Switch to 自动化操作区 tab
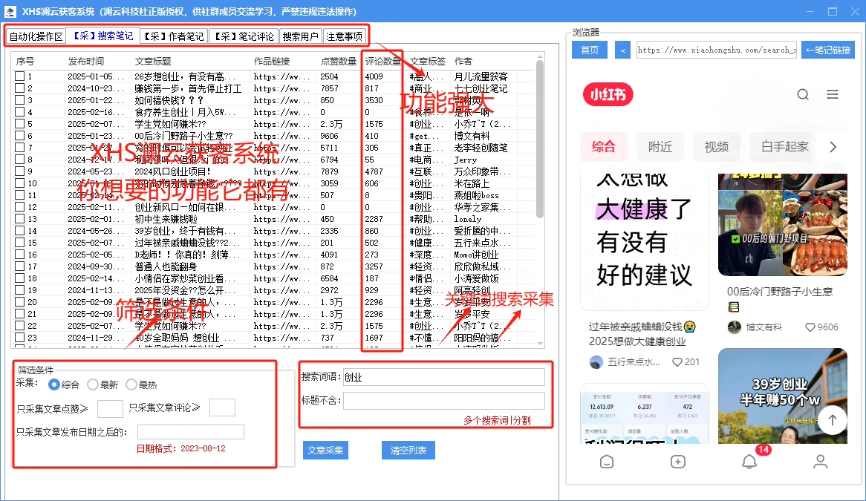 (x=36, y=36)
